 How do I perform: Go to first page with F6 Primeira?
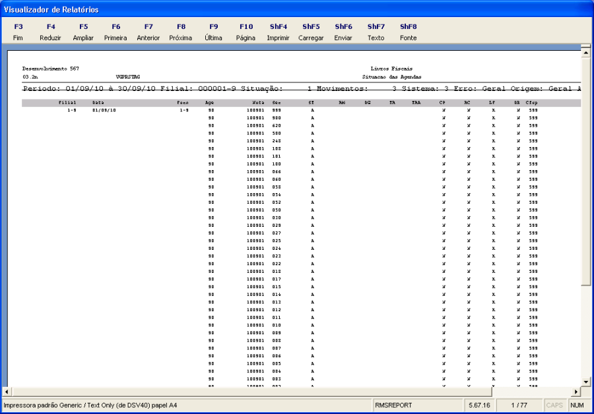click(115, 32)
